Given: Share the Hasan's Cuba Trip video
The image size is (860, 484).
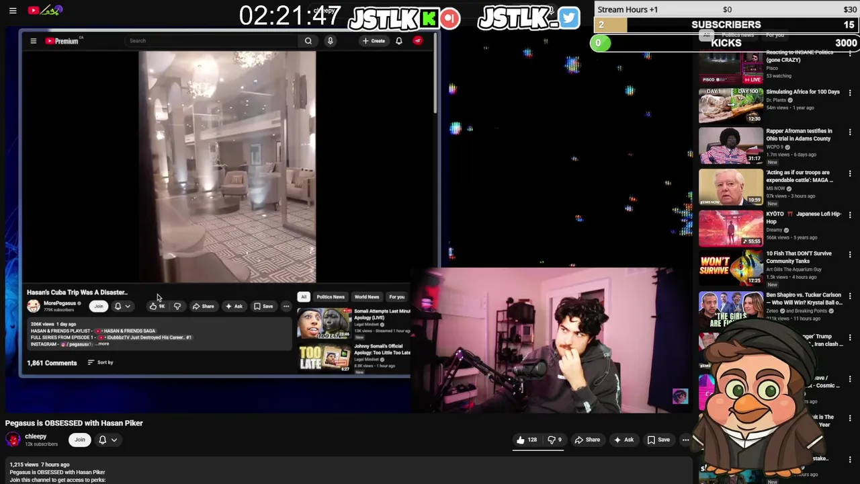Looking at the screenshot, I should tap(203, 307).
